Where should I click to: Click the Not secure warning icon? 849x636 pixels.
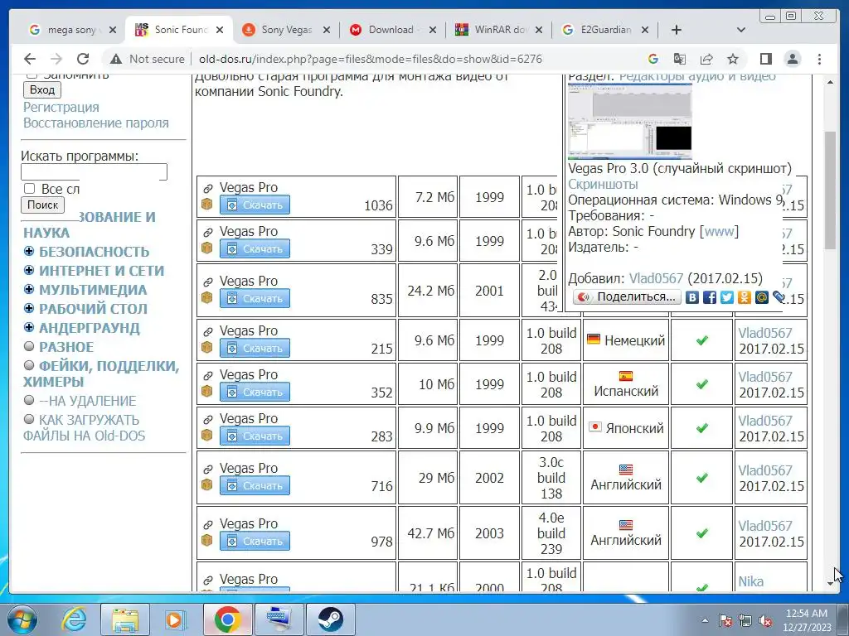tap(115, 59)
